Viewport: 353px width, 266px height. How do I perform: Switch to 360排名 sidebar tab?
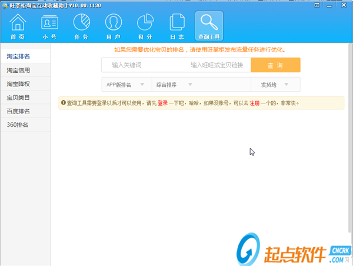pos(25,124)
